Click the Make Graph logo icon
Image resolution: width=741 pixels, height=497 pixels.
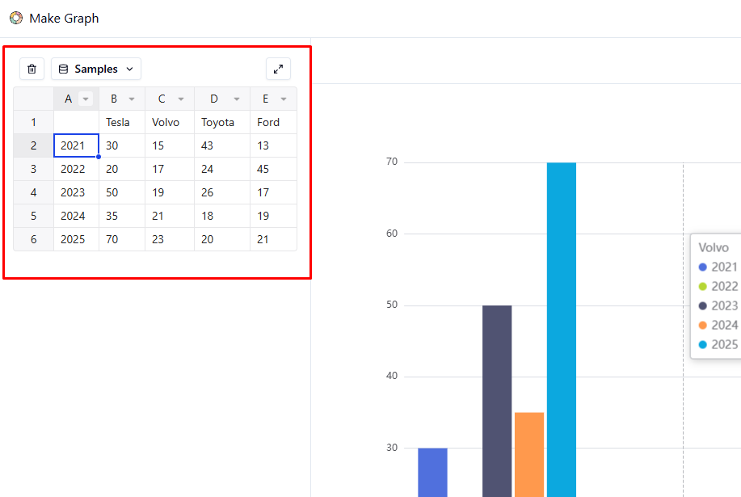[16, 18]
